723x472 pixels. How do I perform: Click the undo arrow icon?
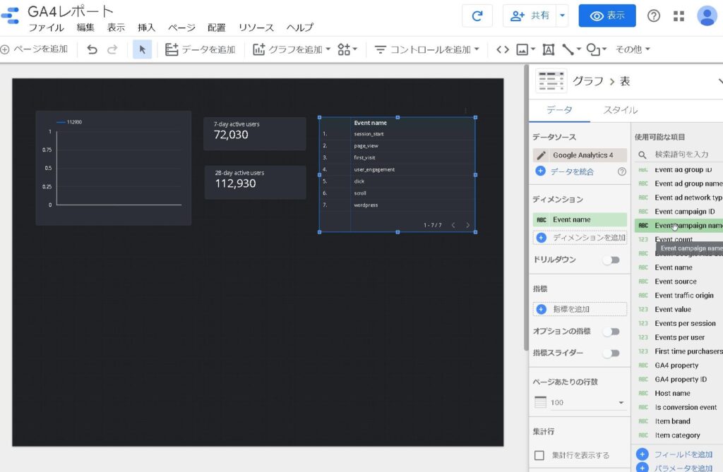tap(92, 49)
